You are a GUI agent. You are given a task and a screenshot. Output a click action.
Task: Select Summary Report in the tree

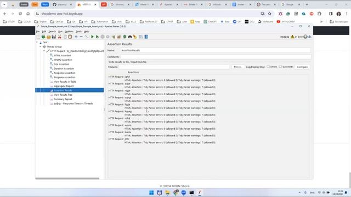point(63,99)
